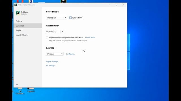Close the Welcome to PyCharm window

click(x=123, y=5)
